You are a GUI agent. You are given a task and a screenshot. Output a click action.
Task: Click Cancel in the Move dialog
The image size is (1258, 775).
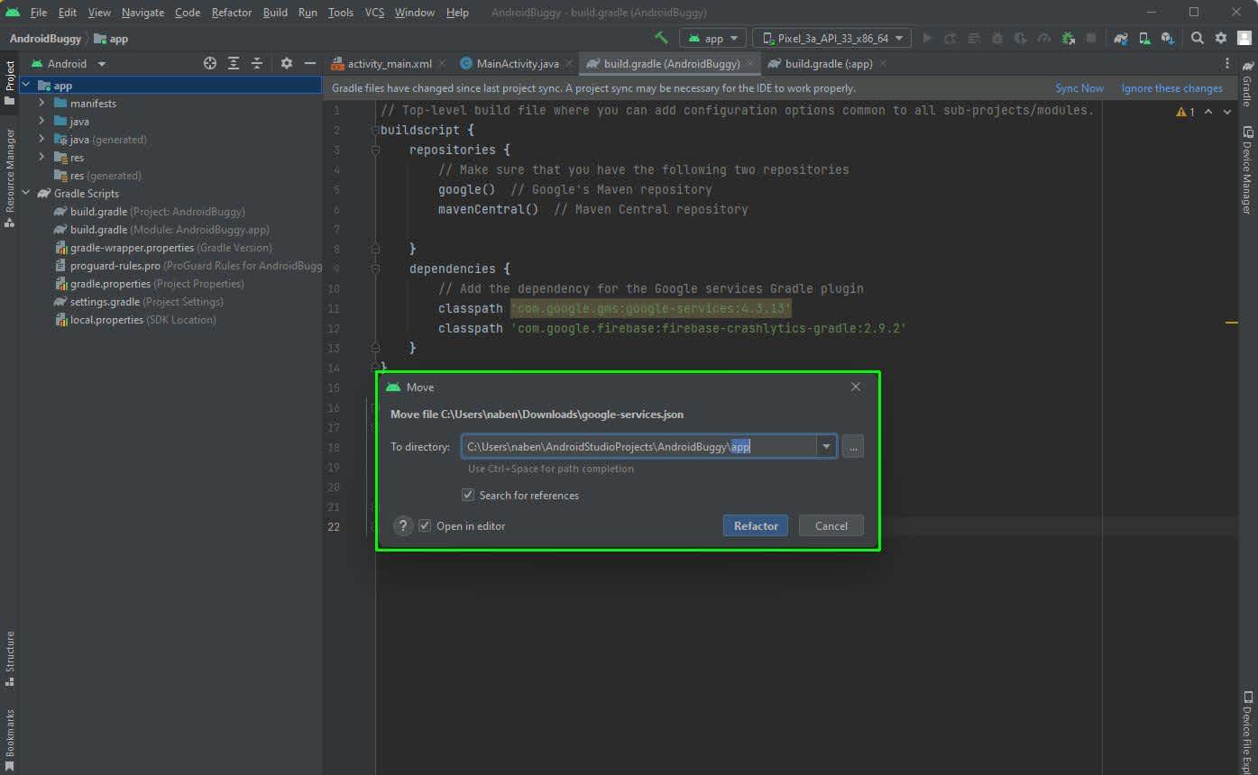831,525
